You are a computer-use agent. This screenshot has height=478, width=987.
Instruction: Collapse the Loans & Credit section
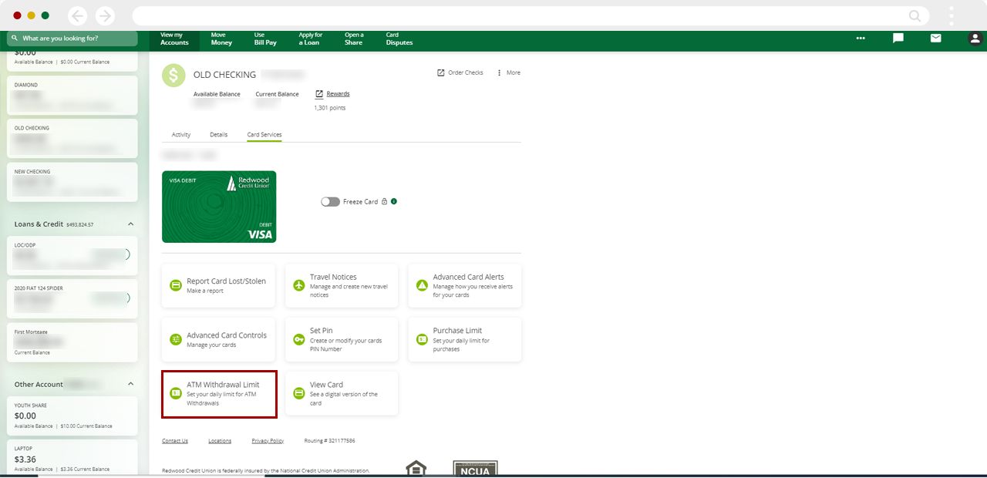(130, 224)
